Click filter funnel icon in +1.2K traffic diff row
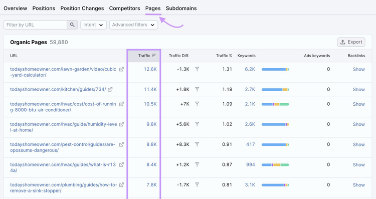The height and width of the screenshot is (199, 376). click(x=197, y=164)
